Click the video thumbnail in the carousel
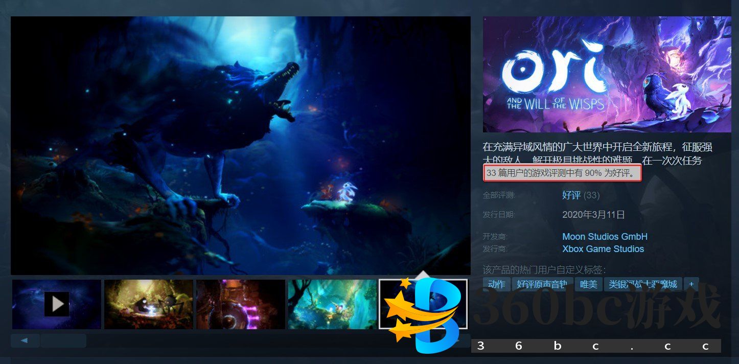Viewport: 739px width, 364px height. [x=56, y=304]
